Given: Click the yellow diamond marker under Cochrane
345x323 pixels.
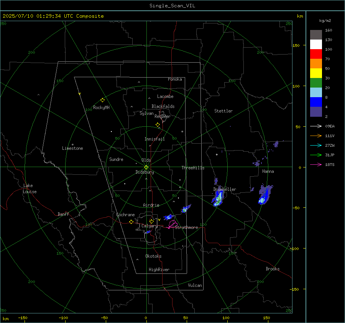Looking at the screenshot, I should [131, 222].
